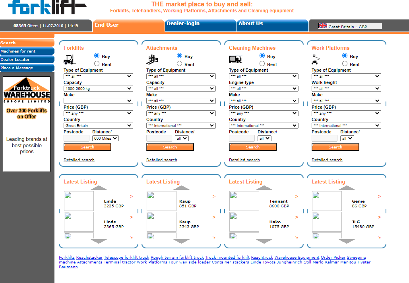
Task: Select Rent option under Forklifts
Action: click(97, 64)
